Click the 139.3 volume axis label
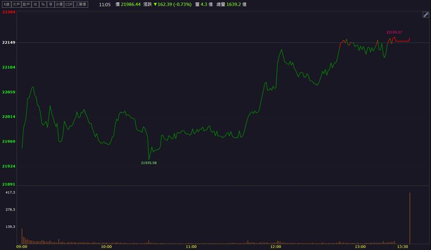This screenshot has height=250, width=431. tap(10, 227)
